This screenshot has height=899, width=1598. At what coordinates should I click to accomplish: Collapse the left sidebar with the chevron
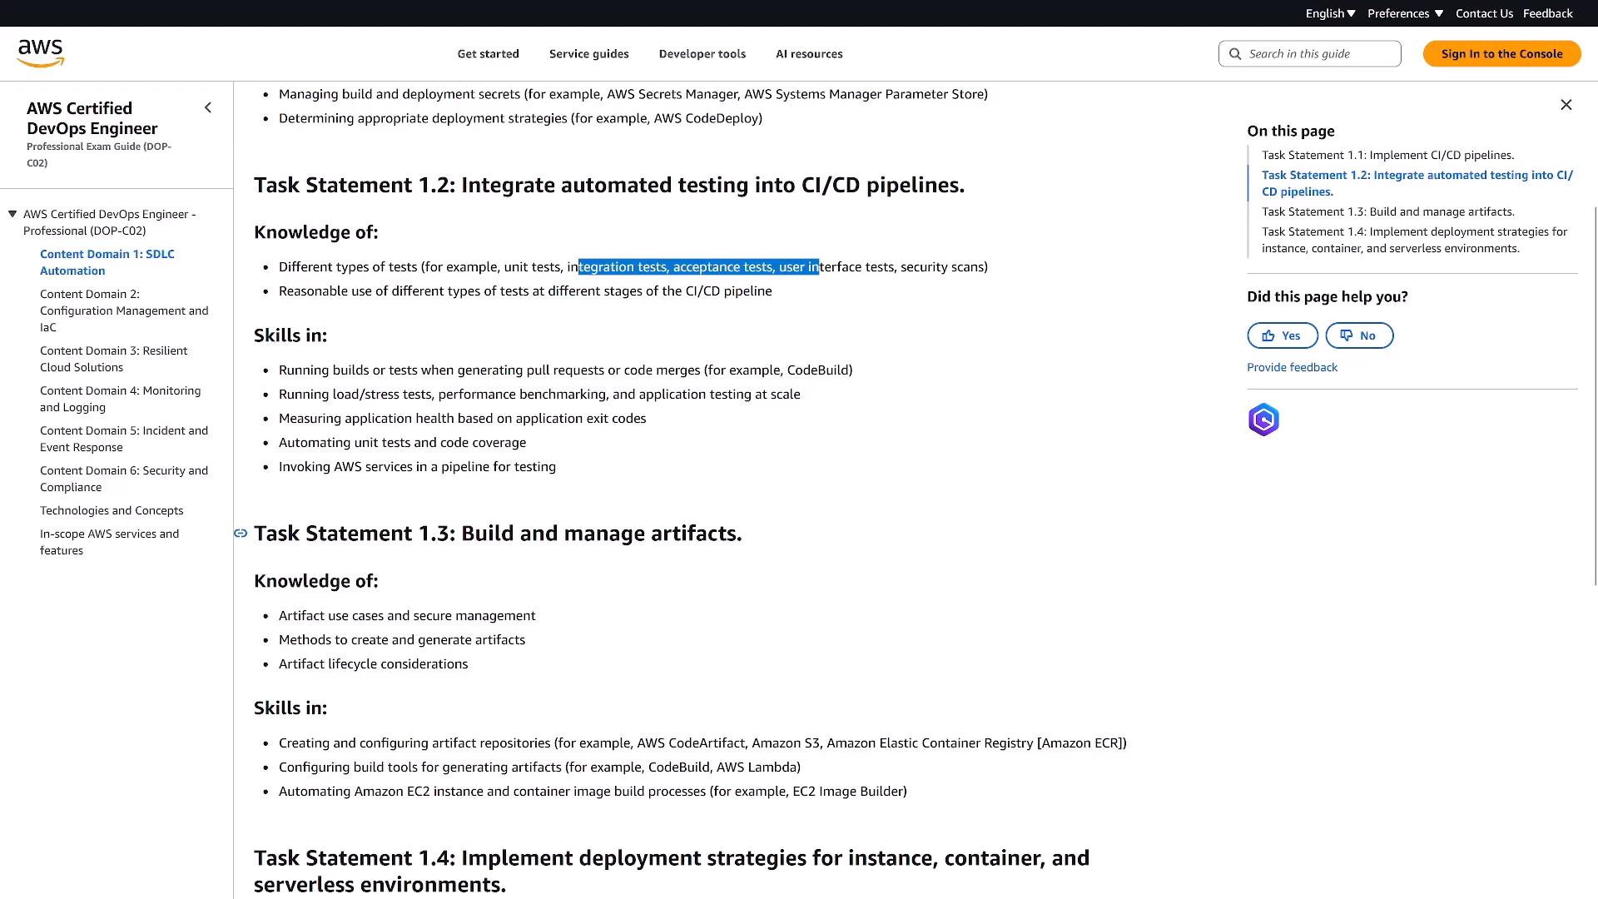pos(208,107)
